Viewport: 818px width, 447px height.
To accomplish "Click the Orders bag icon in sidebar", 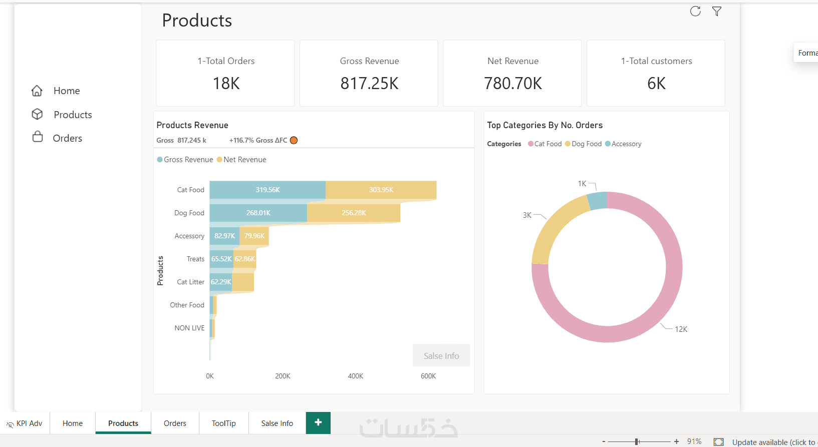I will click(x=38, y=137).
